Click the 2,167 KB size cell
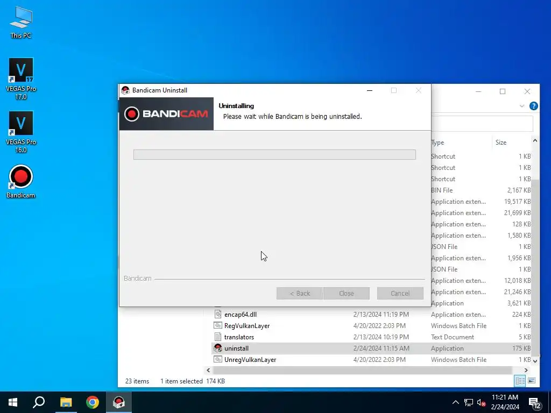The width and height of the screenshot is (551, 413). pos(519,190)
